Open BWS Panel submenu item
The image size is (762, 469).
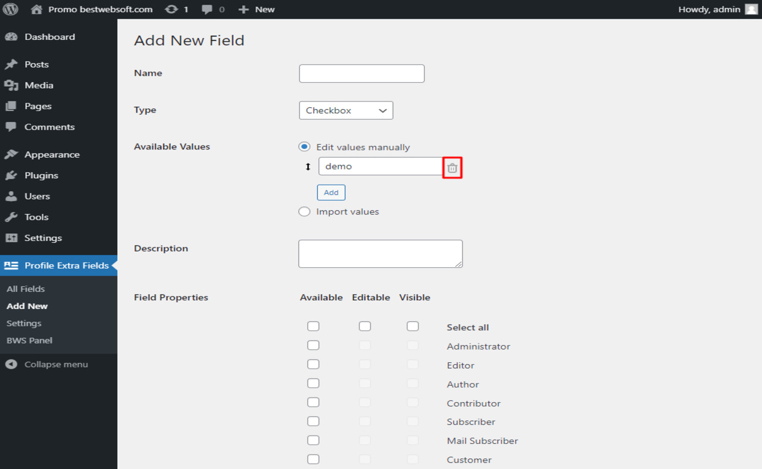coord(29,341)
